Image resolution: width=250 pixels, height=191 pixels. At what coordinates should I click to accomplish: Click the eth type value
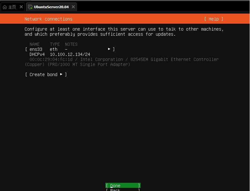54,49
